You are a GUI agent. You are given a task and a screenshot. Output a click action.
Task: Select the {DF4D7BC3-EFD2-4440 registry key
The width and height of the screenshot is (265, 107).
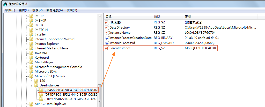pyautogui.click(x=71, y=95)
